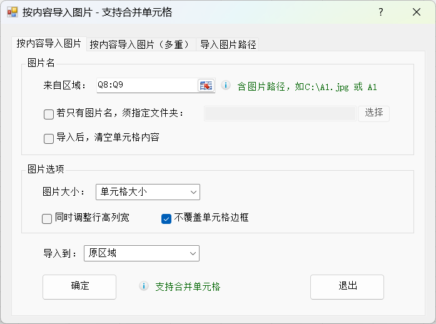
Task: Check 导入后,清空单元格内容 option
Action: coord(49,139)
